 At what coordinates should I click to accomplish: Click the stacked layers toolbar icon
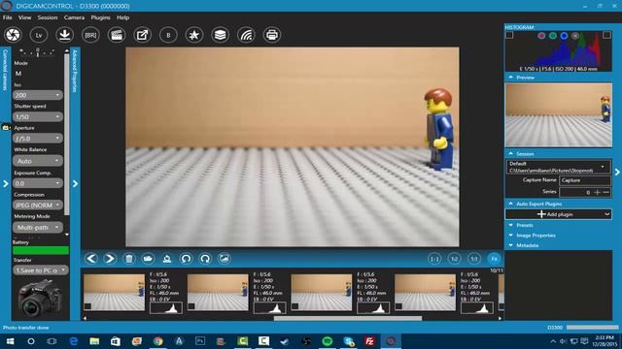tap(221, 35)
